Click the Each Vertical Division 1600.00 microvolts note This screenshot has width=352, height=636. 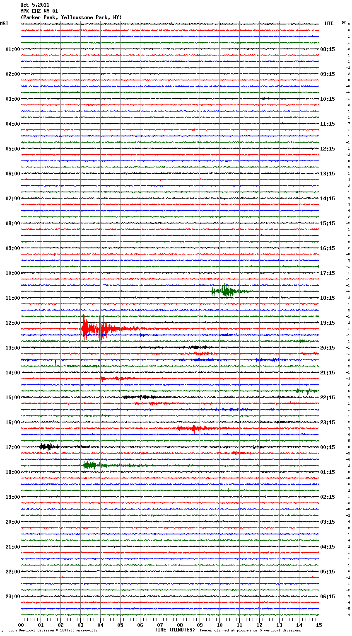coord(53,630)
